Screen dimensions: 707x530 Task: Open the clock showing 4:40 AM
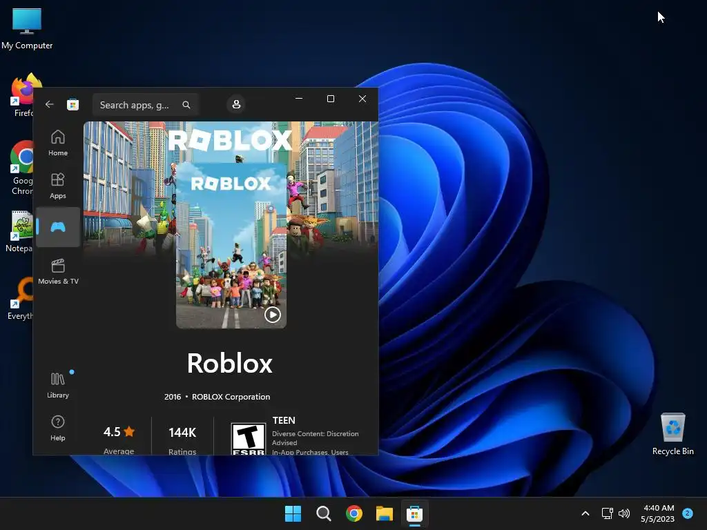658,513
